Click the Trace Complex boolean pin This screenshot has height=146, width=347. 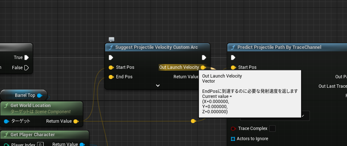tap(233, 129)
